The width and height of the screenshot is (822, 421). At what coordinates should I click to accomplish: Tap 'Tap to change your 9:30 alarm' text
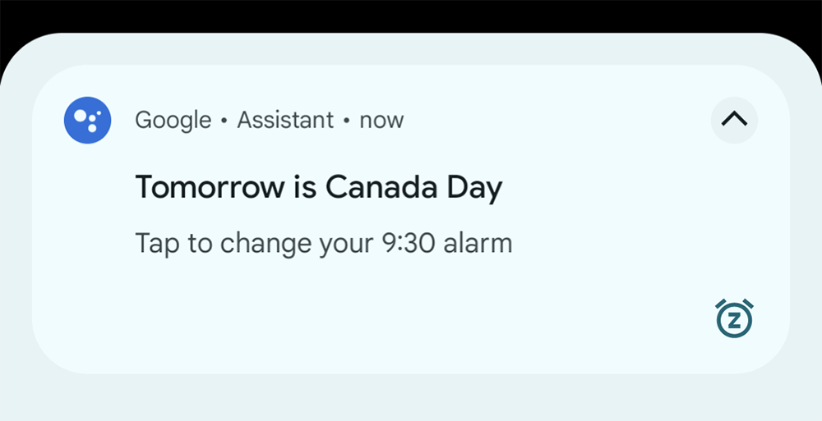323,244
